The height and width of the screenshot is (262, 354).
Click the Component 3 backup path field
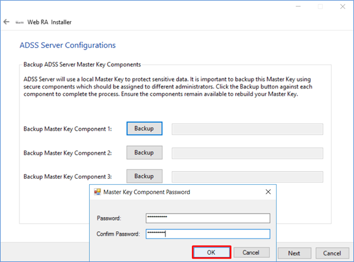click(x=248, y=177)
